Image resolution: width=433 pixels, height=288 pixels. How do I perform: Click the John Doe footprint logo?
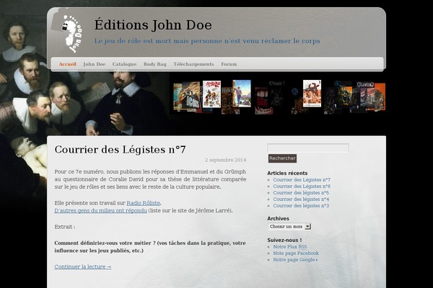pos(72,34)
